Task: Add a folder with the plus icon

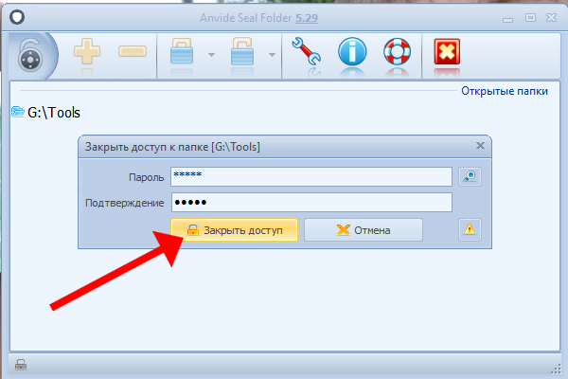Action: 87,53
